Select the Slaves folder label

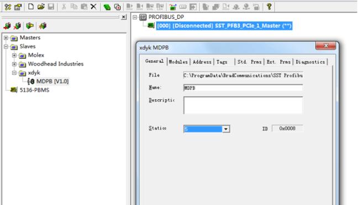[x=28, y=46]
